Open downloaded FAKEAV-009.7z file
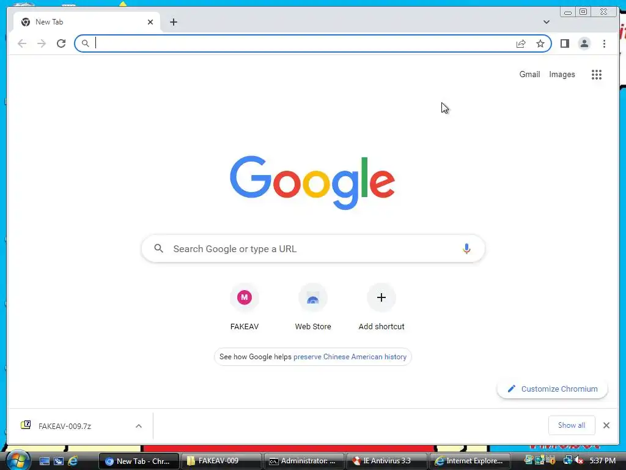The image size is (626, 470). pos(65,426)
